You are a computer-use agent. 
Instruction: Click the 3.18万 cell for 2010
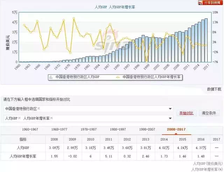[x=91, y=148]
